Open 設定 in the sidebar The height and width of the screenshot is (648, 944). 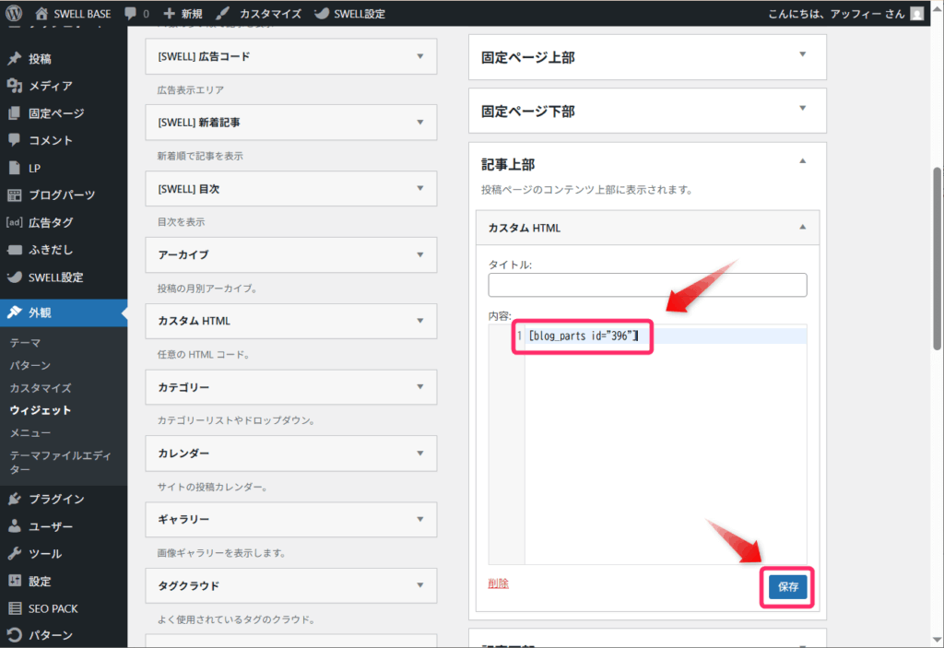click(x=40, y=581)
